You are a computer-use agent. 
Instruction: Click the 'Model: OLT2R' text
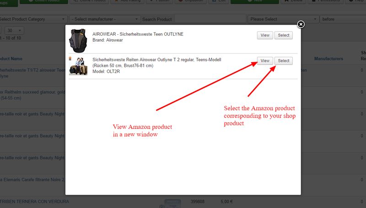pos(106,72)
